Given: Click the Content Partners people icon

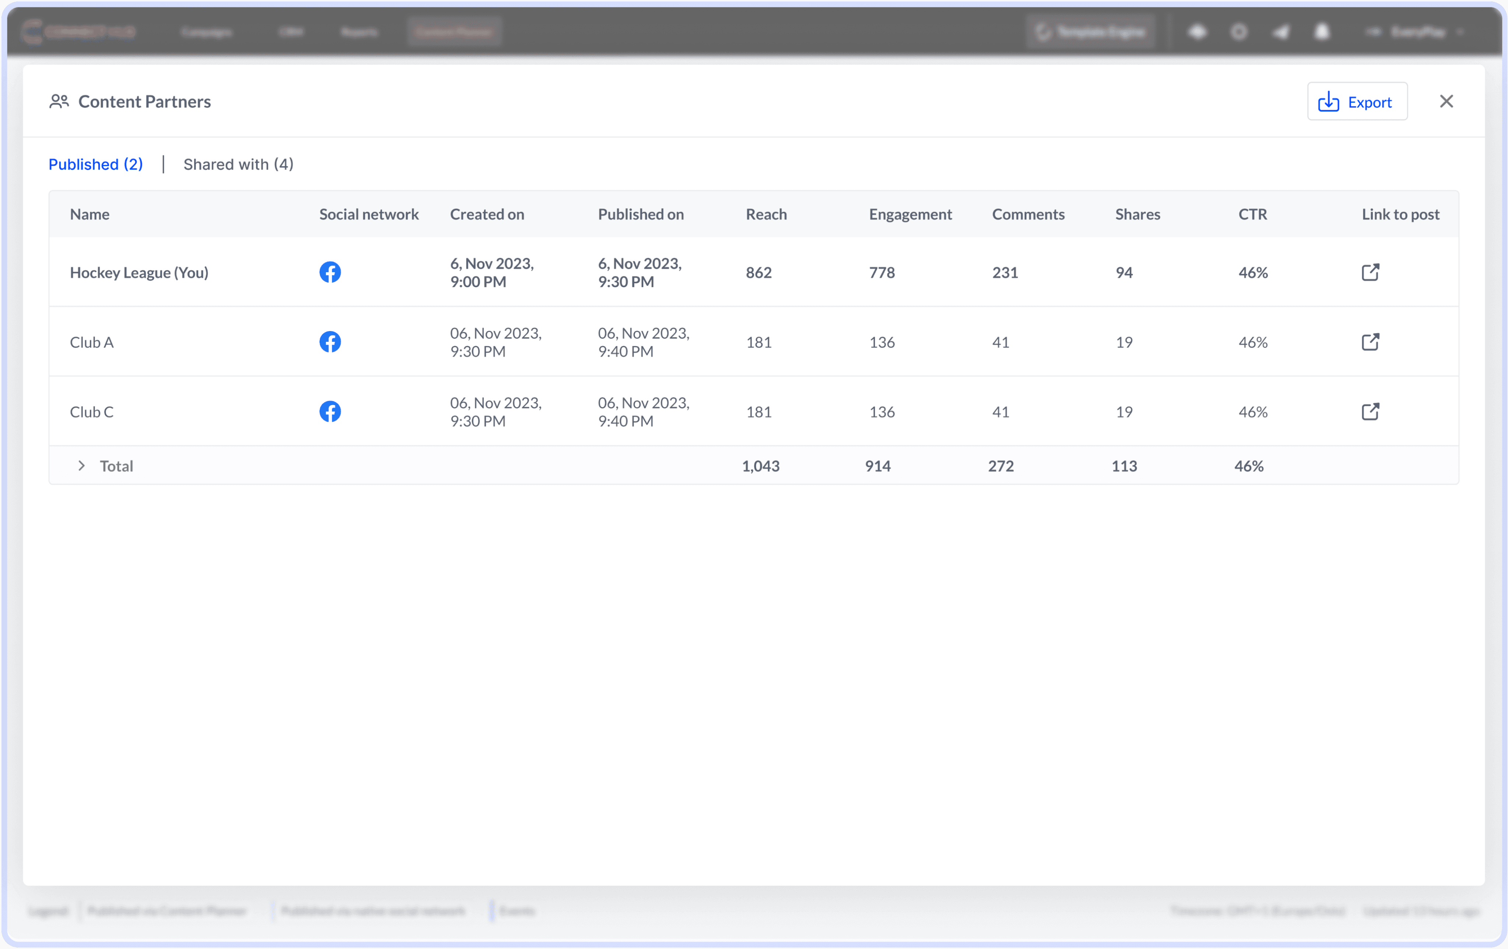Looking at the screenshot, I should [59, 101].
